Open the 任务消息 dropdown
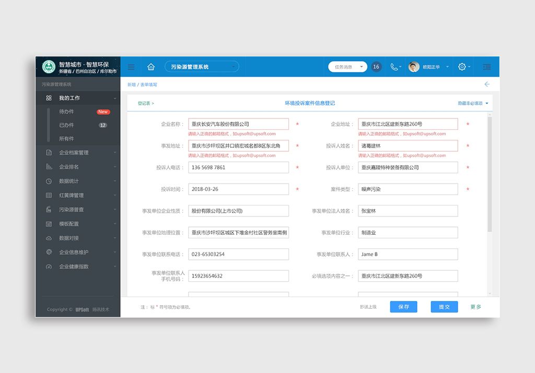This screenshot has height=373, width=535. (x=347, y=67)
